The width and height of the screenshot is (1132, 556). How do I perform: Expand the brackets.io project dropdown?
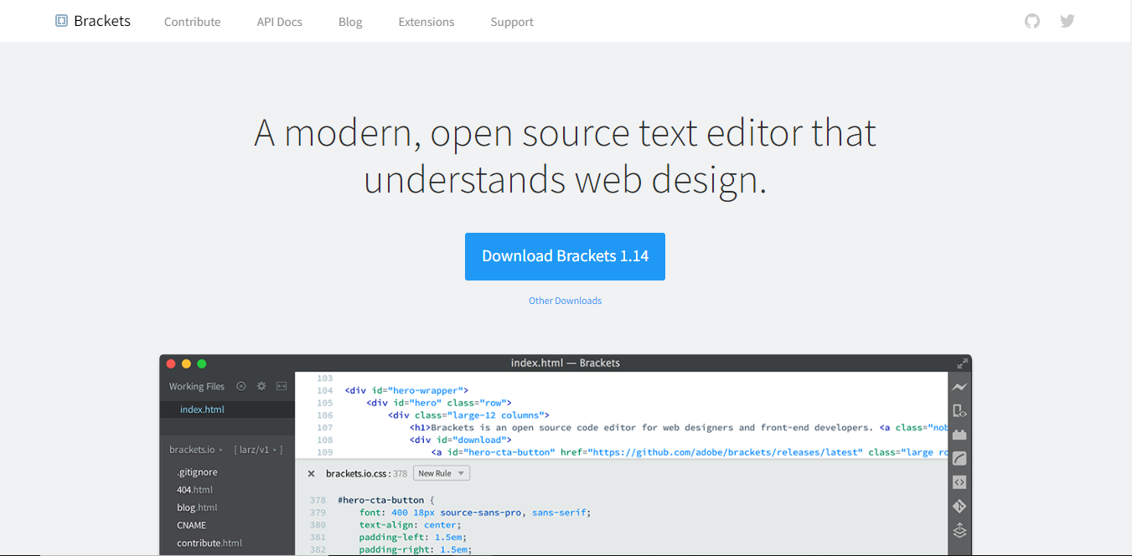(196, 449)
